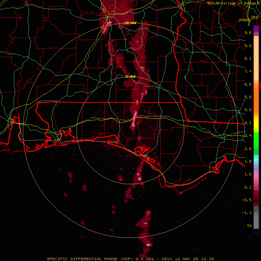Pick the purple top color bar segment

tap(256, 29)
